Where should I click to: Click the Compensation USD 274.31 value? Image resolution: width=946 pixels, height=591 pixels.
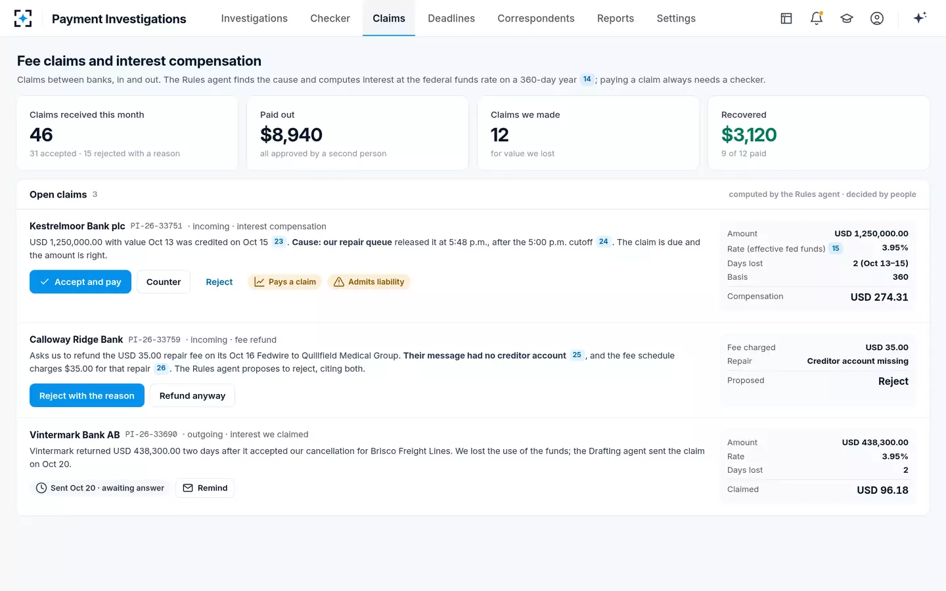(879, 297)
